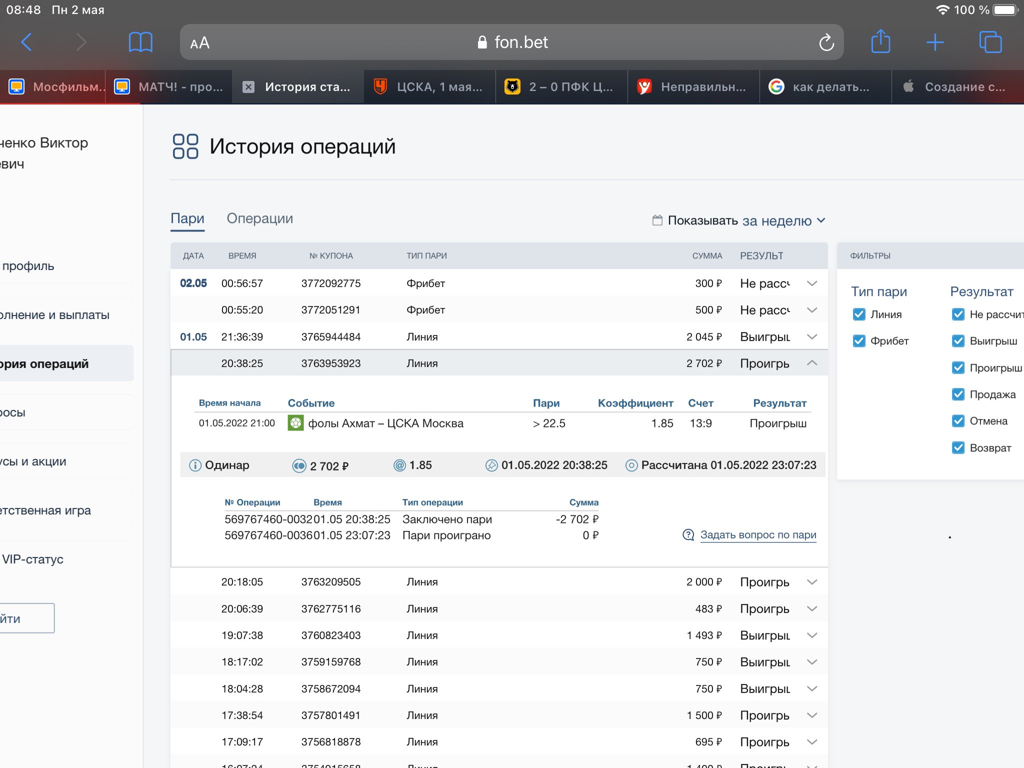Reload the fon.bet page

[x=826, y=42]
